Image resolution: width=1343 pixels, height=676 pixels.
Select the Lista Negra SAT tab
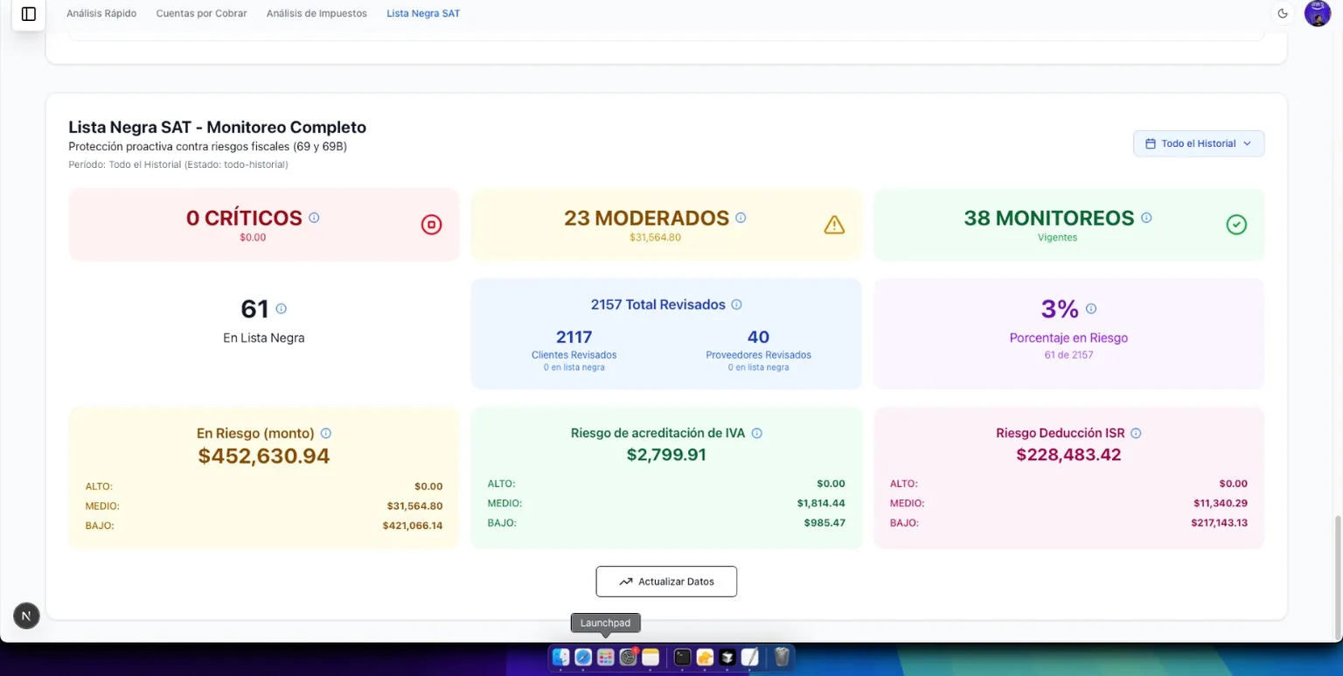click(423, 13)
